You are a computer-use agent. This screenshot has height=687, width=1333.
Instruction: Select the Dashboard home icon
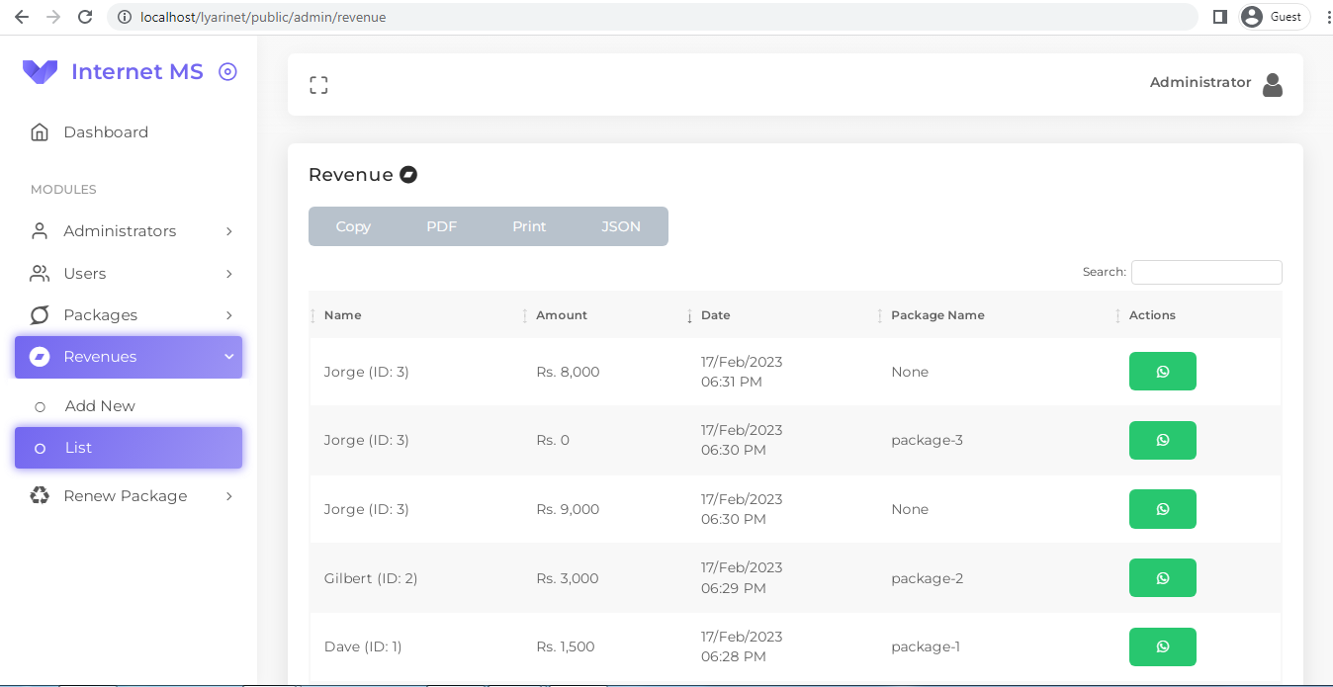(40, 131)
